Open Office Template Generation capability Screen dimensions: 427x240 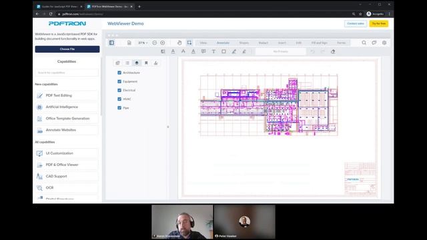pos(67,119)
